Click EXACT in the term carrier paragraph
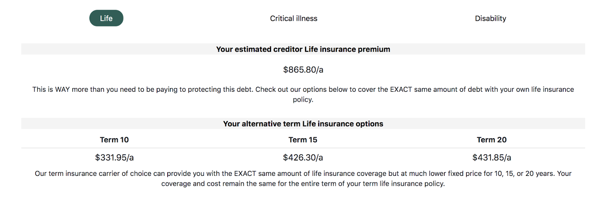Screen dimensions: 604x211 tap(245, 174)
